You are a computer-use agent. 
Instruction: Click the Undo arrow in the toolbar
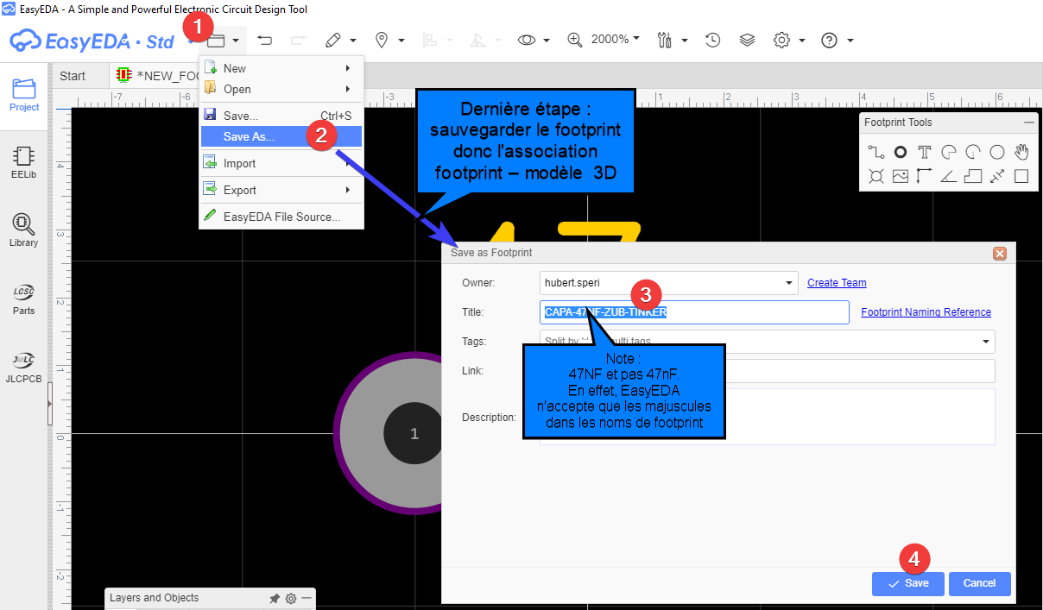coord(265,40)
